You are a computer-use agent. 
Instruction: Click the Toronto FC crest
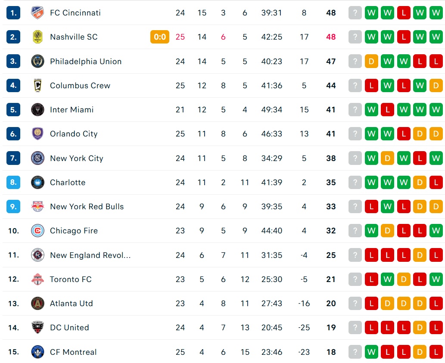click(x=37, y=279)
